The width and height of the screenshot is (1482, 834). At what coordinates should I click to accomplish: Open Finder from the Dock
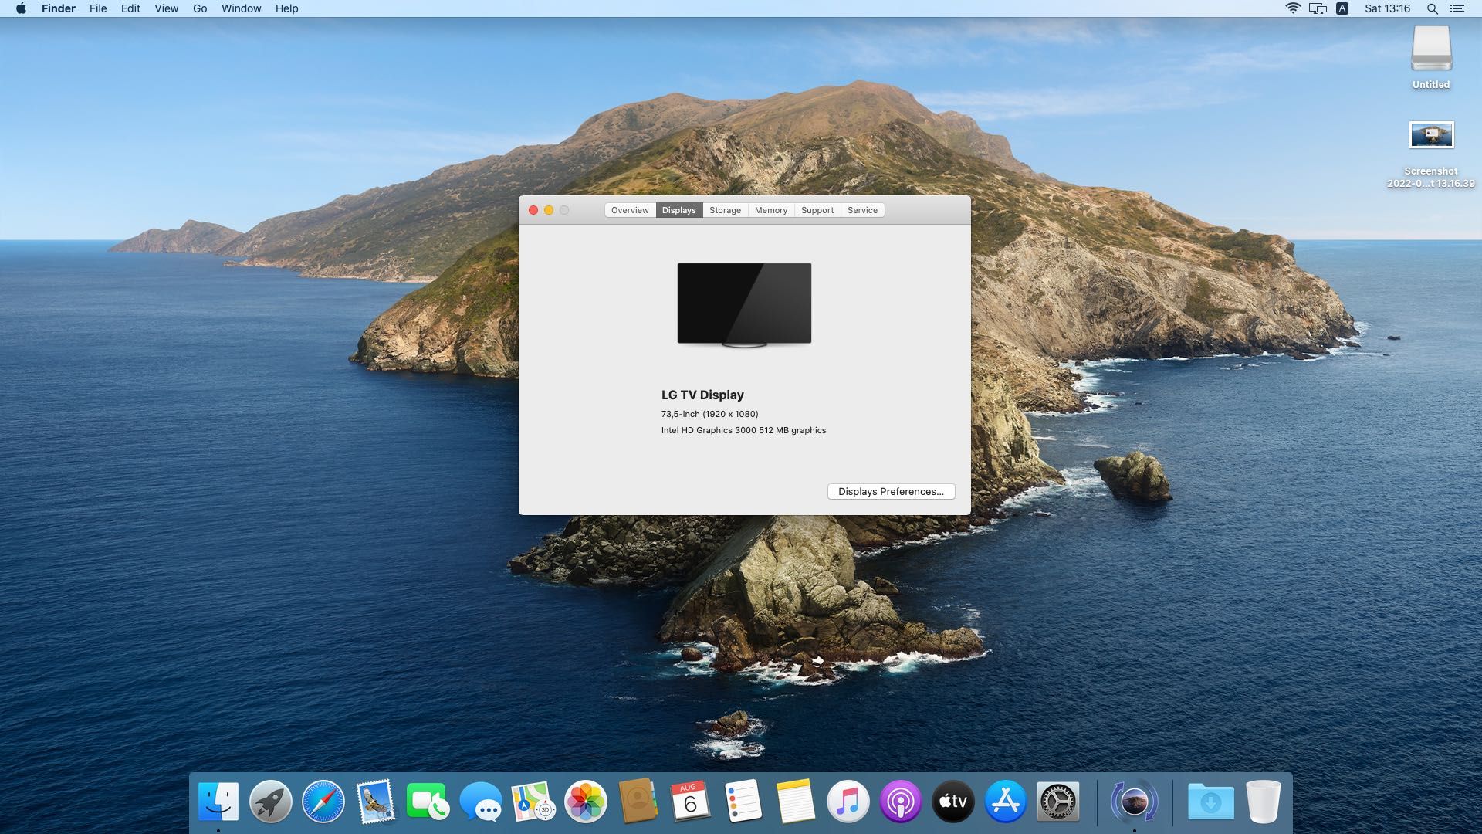(x=218, y=802)
